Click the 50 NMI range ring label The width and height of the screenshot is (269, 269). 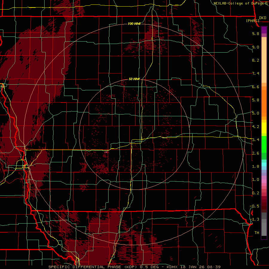(134, 79)
